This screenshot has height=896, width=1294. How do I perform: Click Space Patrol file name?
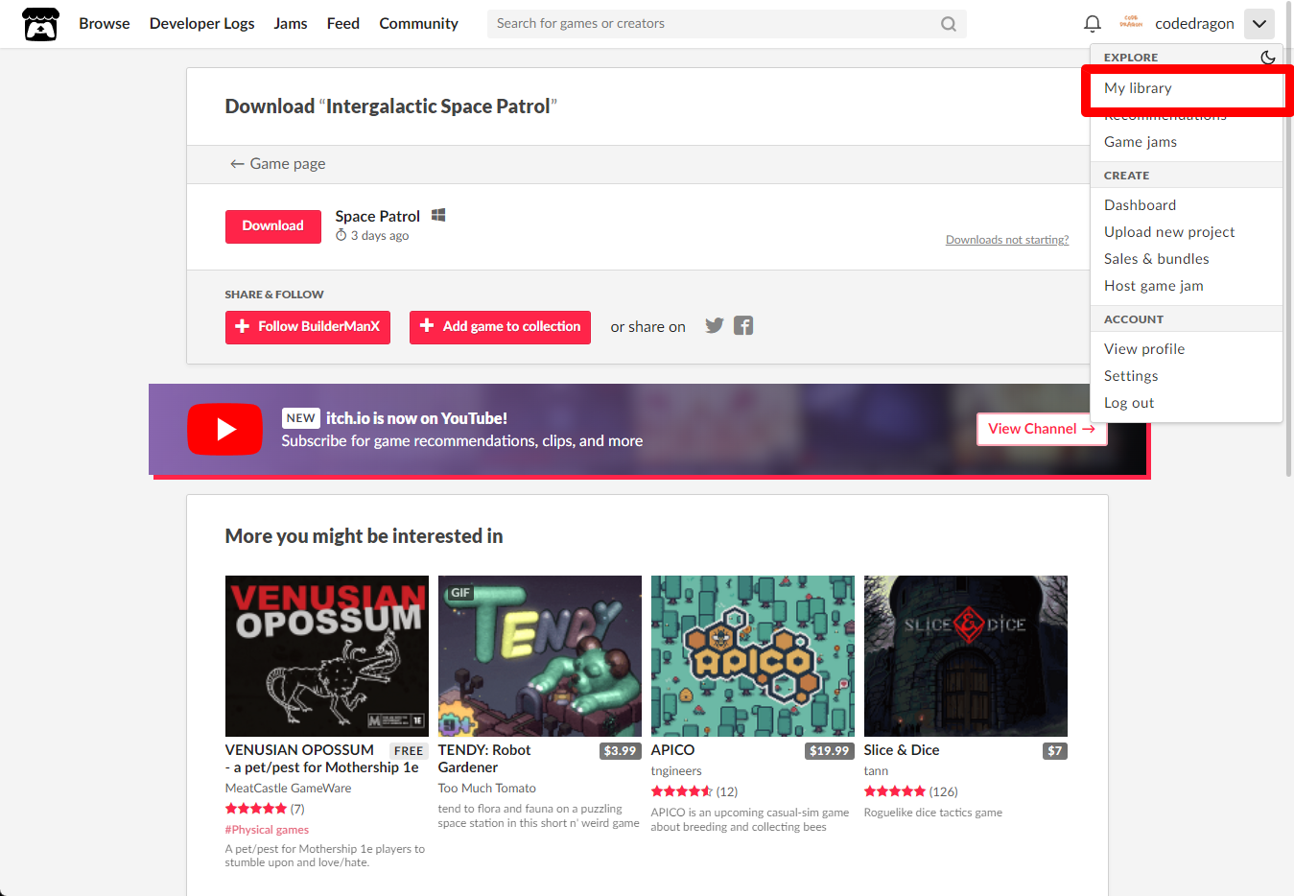378,217
